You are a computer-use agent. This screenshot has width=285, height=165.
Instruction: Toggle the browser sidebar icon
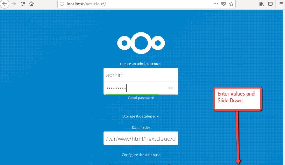point(270,4)
